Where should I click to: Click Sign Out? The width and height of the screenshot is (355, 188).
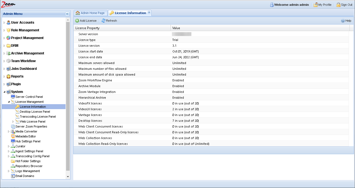344,5
